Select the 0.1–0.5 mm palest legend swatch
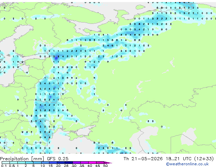This screenshot has height=167, width=216. [6, 163]
